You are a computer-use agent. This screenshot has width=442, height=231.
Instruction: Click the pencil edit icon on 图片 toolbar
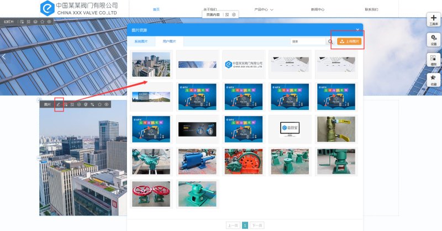[58, 104]
